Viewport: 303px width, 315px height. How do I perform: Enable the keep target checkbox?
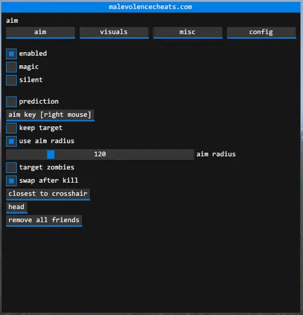[x=11, y=128]
